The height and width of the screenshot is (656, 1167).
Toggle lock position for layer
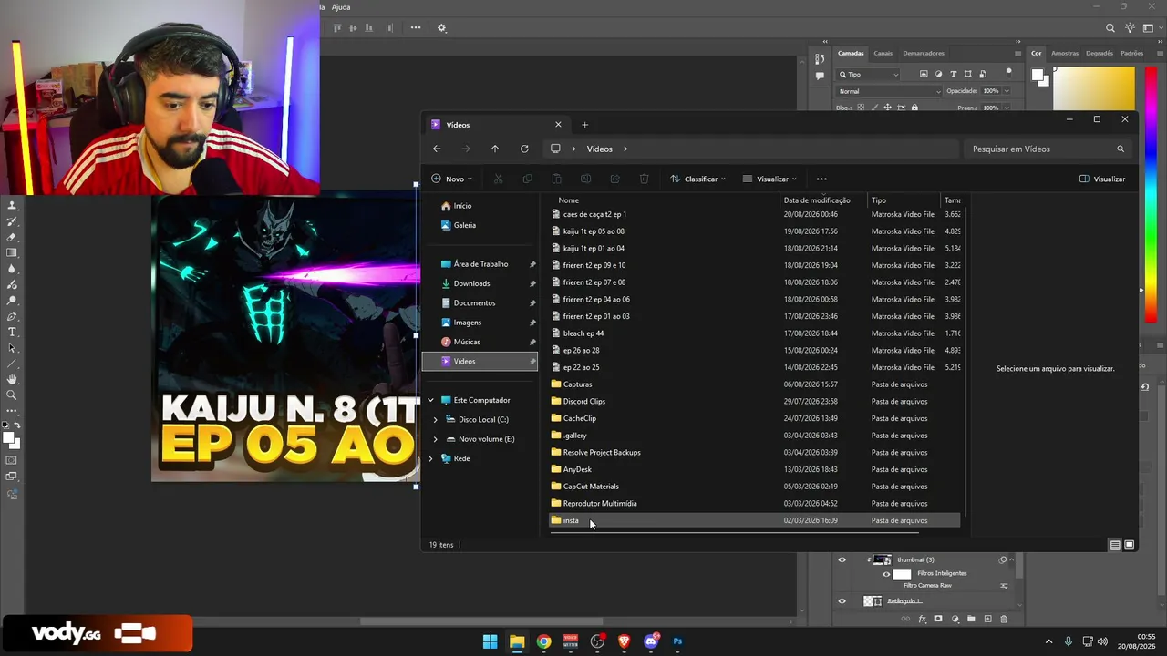pyautogui.click(x=887, y=108)
